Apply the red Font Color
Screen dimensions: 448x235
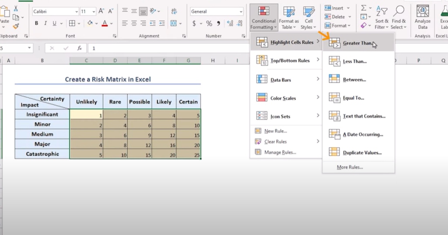(x=105, y=24)
